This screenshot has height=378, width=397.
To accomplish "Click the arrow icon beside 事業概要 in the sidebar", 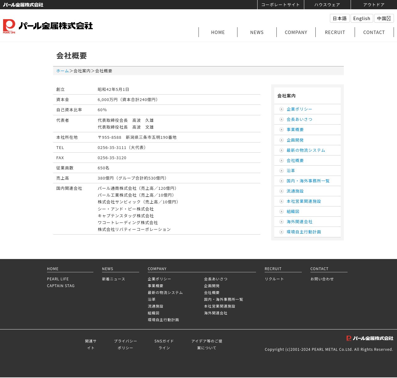I will coord(281,130).
